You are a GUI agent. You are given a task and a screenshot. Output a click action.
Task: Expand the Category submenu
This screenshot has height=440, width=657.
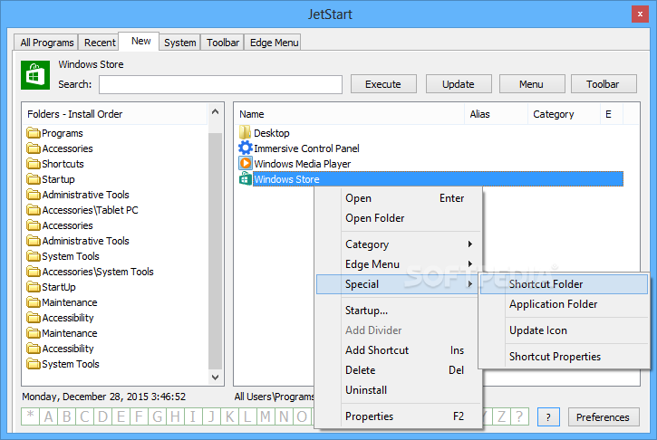click(399, 244)
